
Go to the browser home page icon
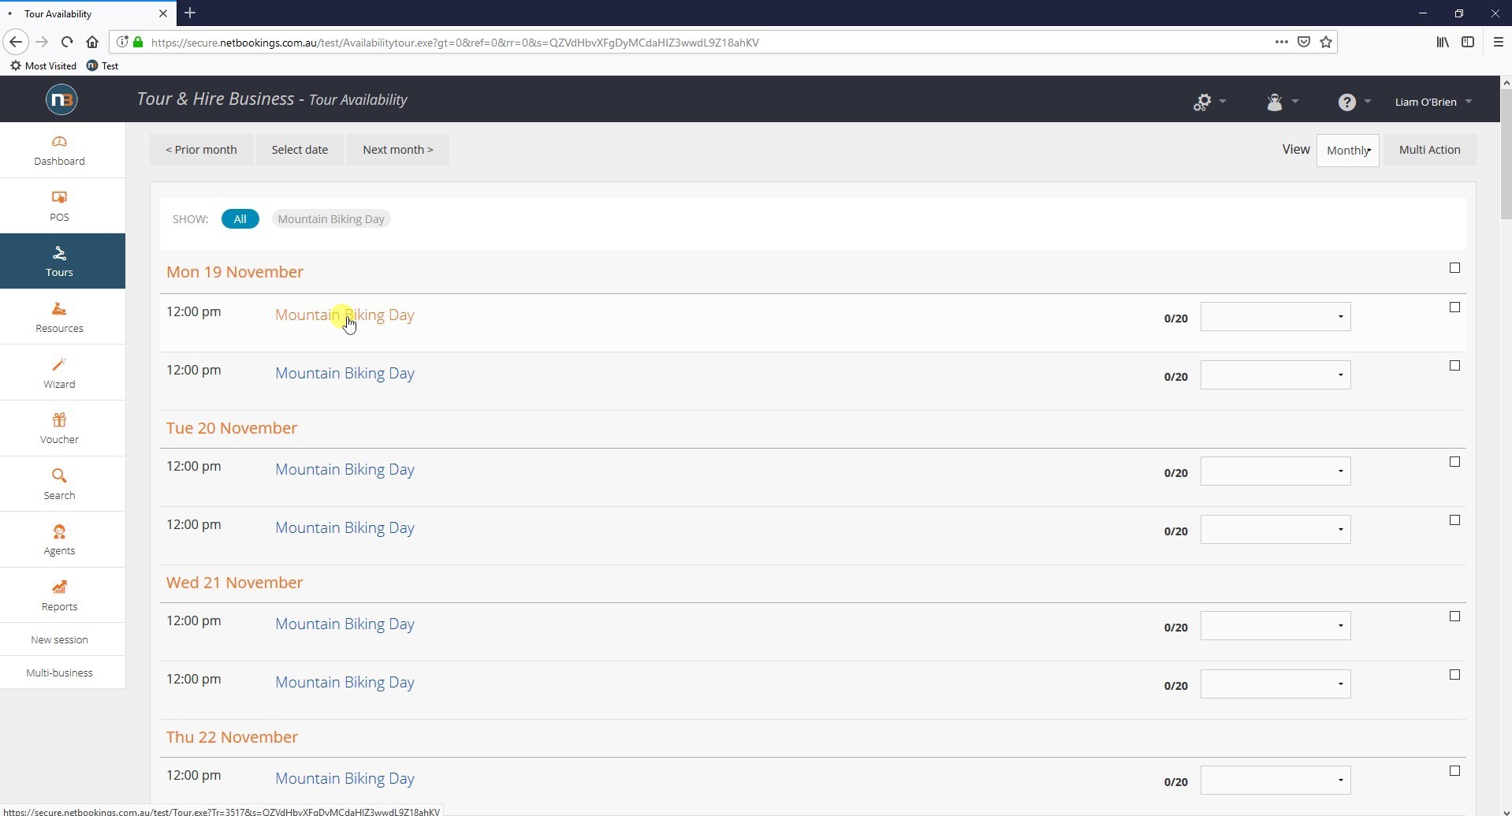click(92, 42)
